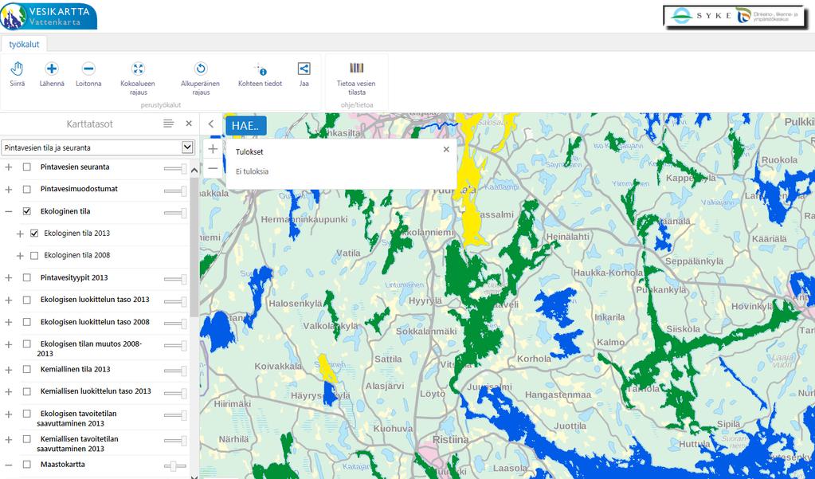
Task: Open Pintavesien tila ja seuranta dropdown
Action: [98, 147]
